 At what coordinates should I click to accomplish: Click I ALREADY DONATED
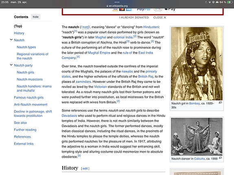click(134, 17)
